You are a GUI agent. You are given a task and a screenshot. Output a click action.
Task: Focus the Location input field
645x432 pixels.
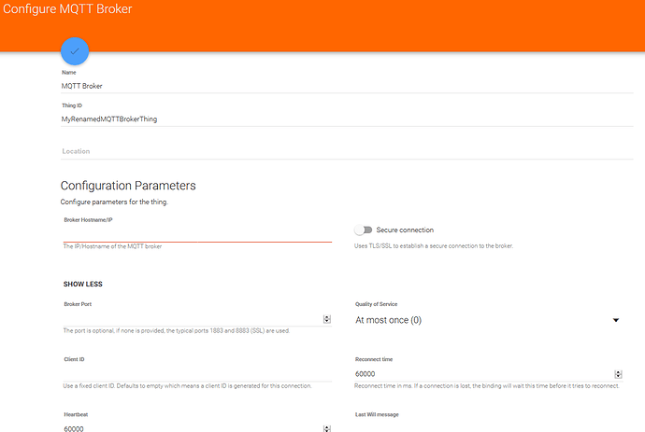347,151
